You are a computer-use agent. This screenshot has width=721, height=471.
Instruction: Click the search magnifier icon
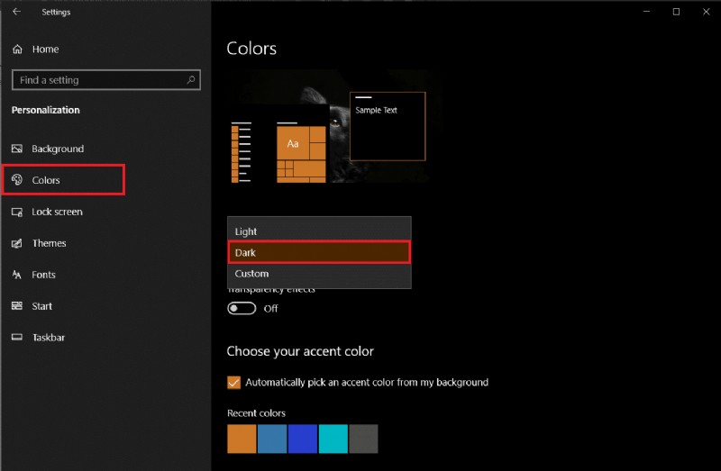pos(191,80)
